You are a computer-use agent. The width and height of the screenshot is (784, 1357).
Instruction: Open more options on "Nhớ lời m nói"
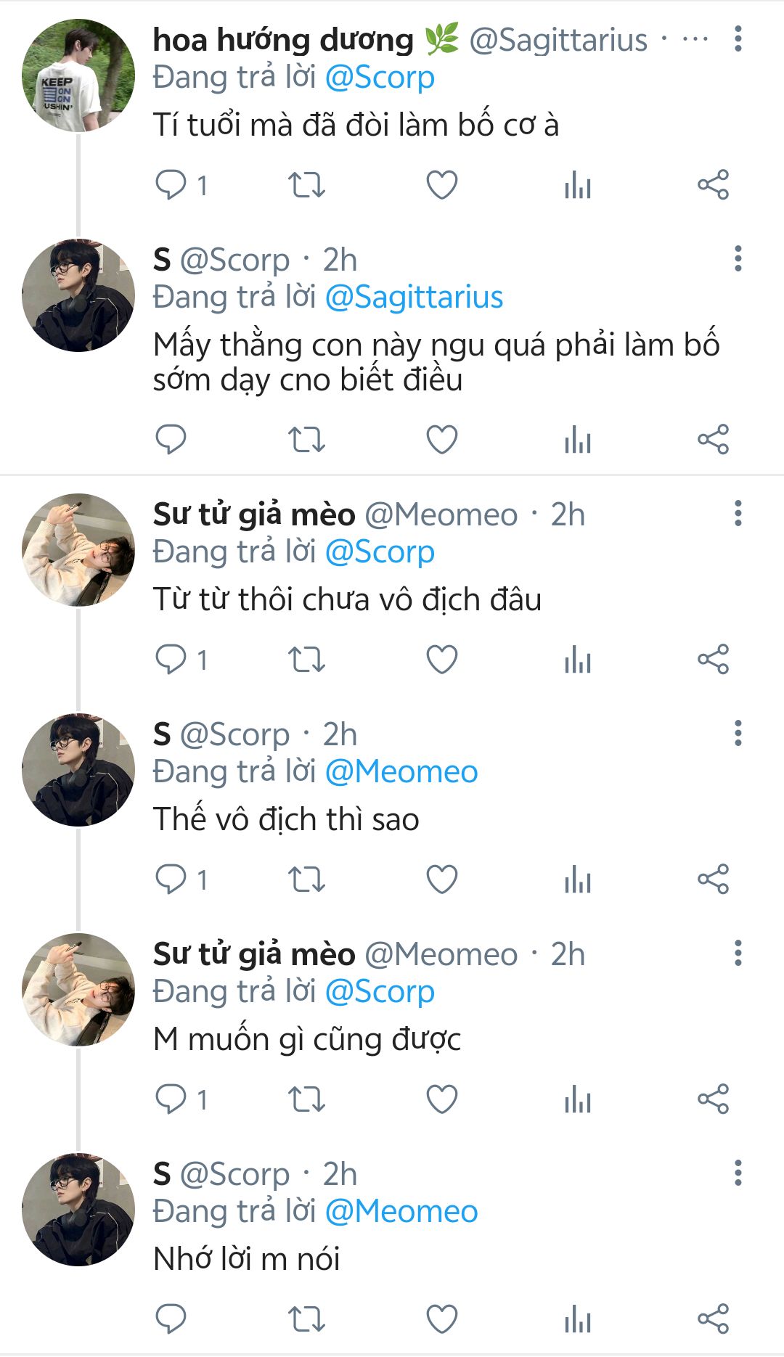pos(738,1173)
